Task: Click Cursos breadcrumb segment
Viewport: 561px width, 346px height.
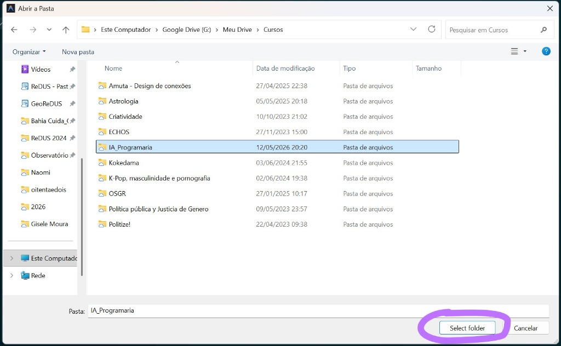Action: tap(273, 30)
